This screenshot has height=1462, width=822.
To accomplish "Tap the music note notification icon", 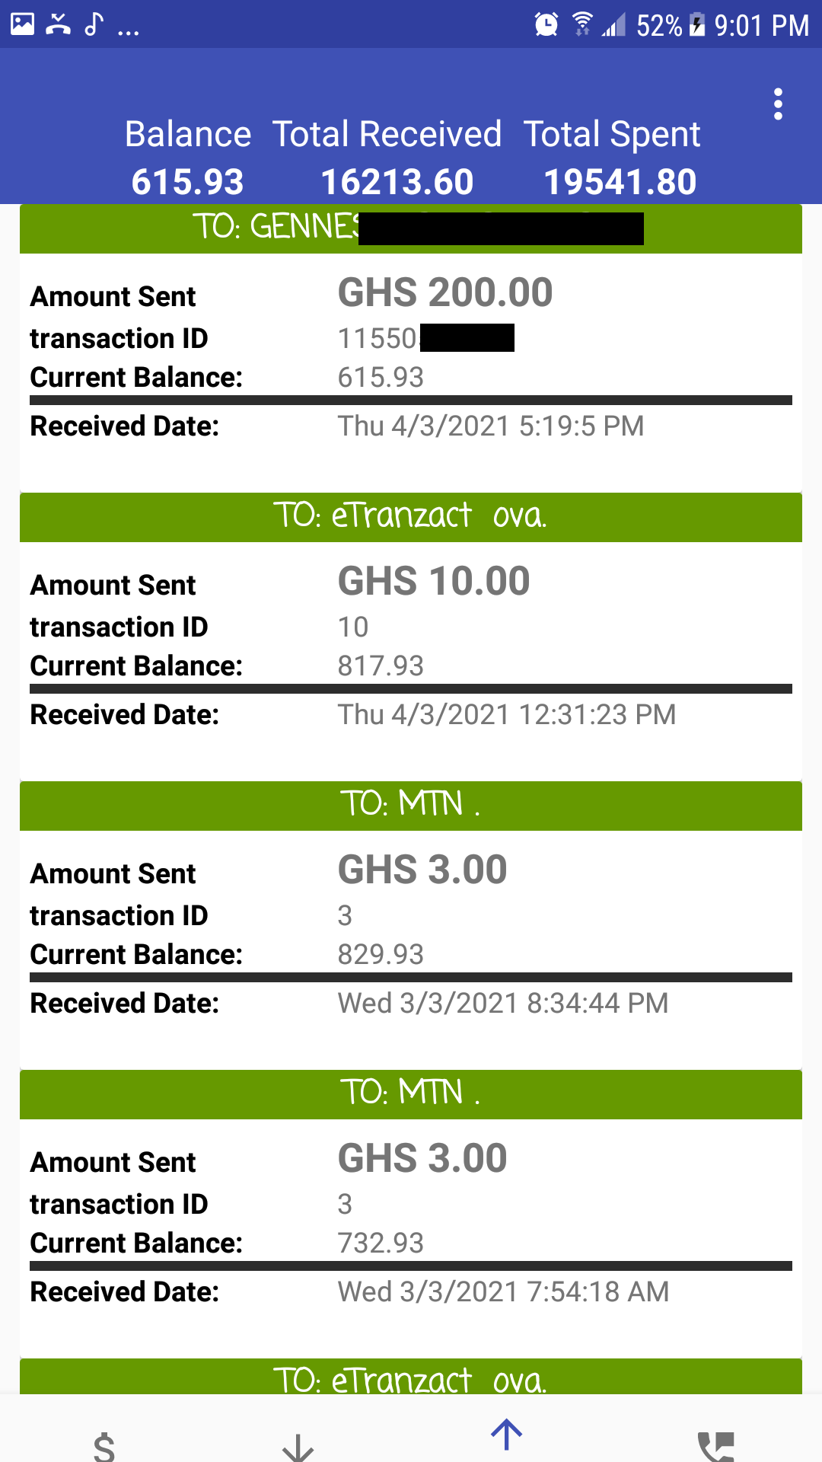I will pyautogui.click(x=93, y=25).
